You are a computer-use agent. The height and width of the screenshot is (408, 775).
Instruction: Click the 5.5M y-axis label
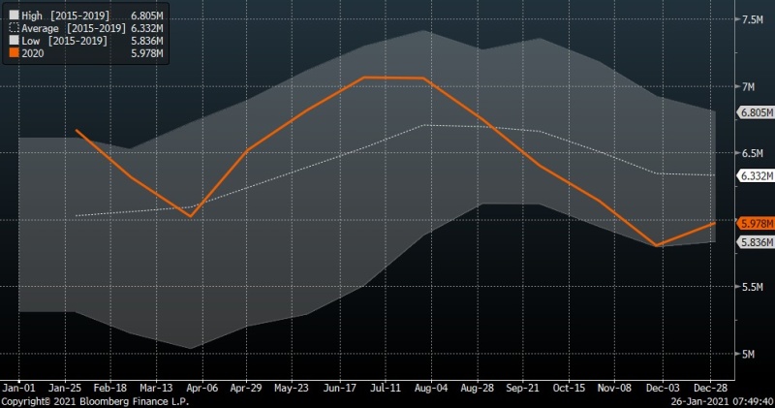752,287
